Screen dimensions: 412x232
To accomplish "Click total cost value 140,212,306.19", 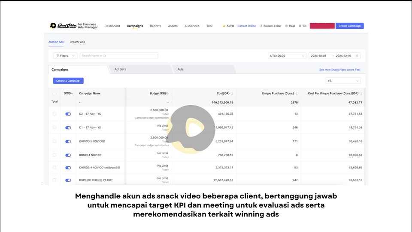I will coord(222,103).
